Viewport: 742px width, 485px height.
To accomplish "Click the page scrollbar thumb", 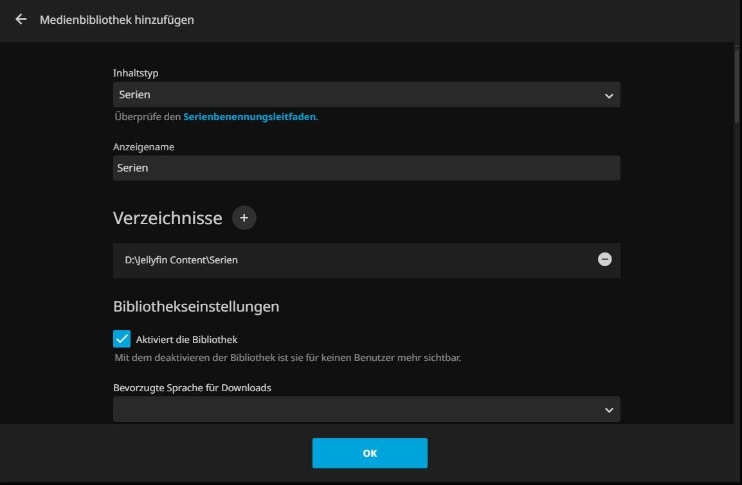I will point(737,84).
